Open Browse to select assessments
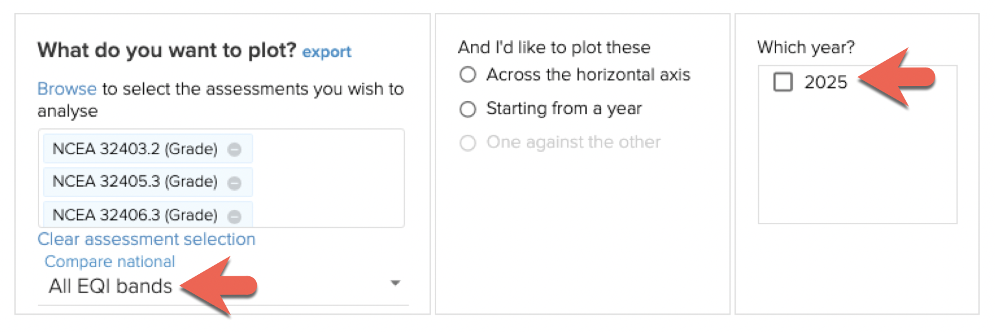Viewport: 995px width, 332px height. click(x=66, y=89)
